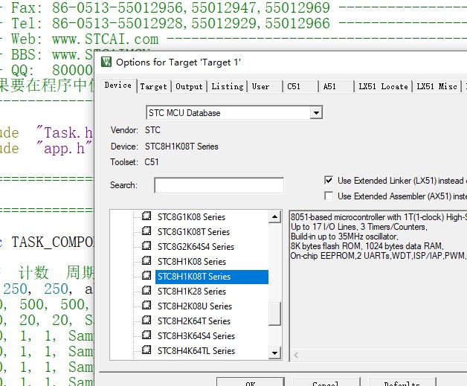This screenshot has width=467, height=386.
Task: Click www.STCAI.com text in editor
Action: click(105, 39)
